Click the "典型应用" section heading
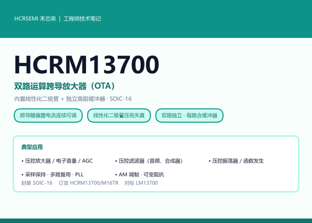This screenshot has width=312, height=223. pos(32,147)
